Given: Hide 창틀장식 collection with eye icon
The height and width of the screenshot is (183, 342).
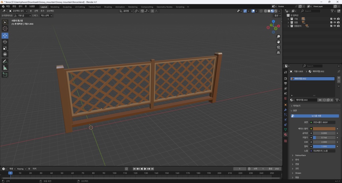Looking at the screenshot, I should (x=335, y=26).
